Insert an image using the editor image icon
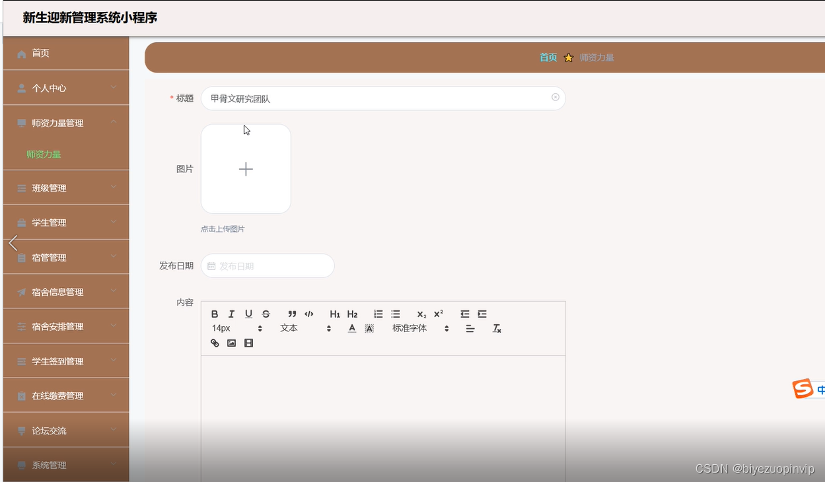The image size is (825, 482). (231, 343)
